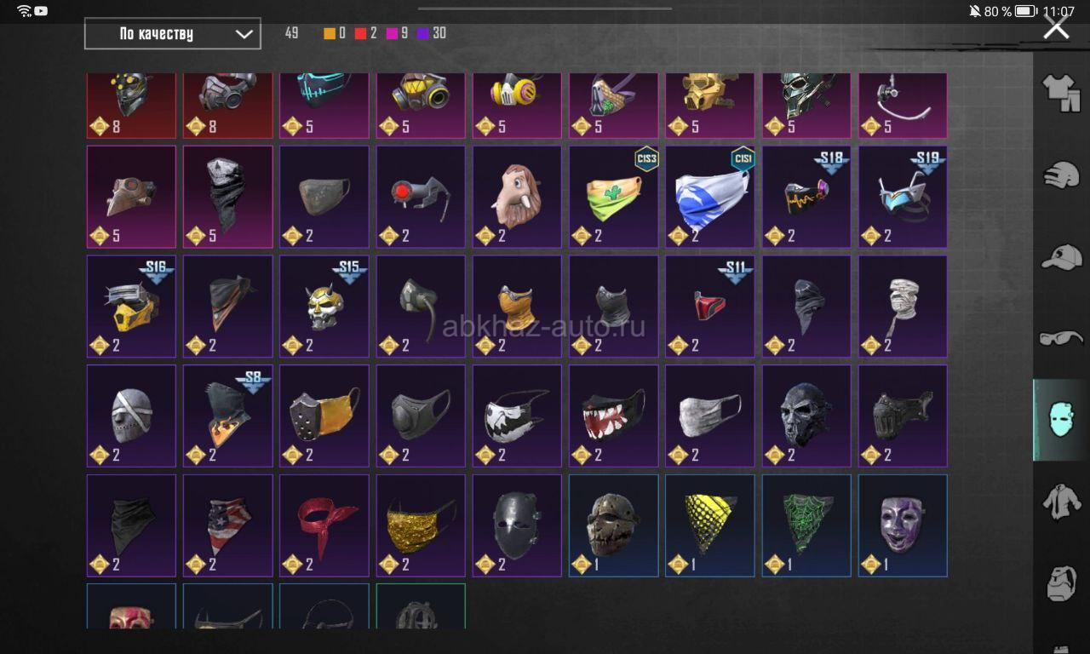Click the purple quality count showing 30
The height and width of the screenshot is (654, 1090).
[x=432, y=34]
